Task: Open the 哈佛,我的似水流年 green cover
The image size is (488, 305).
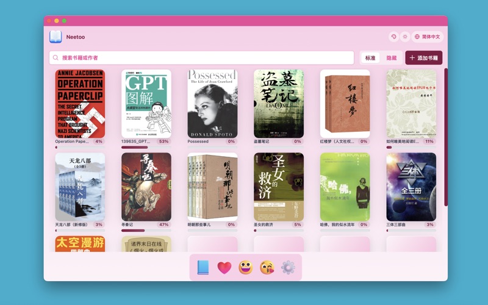Action: 345,187
